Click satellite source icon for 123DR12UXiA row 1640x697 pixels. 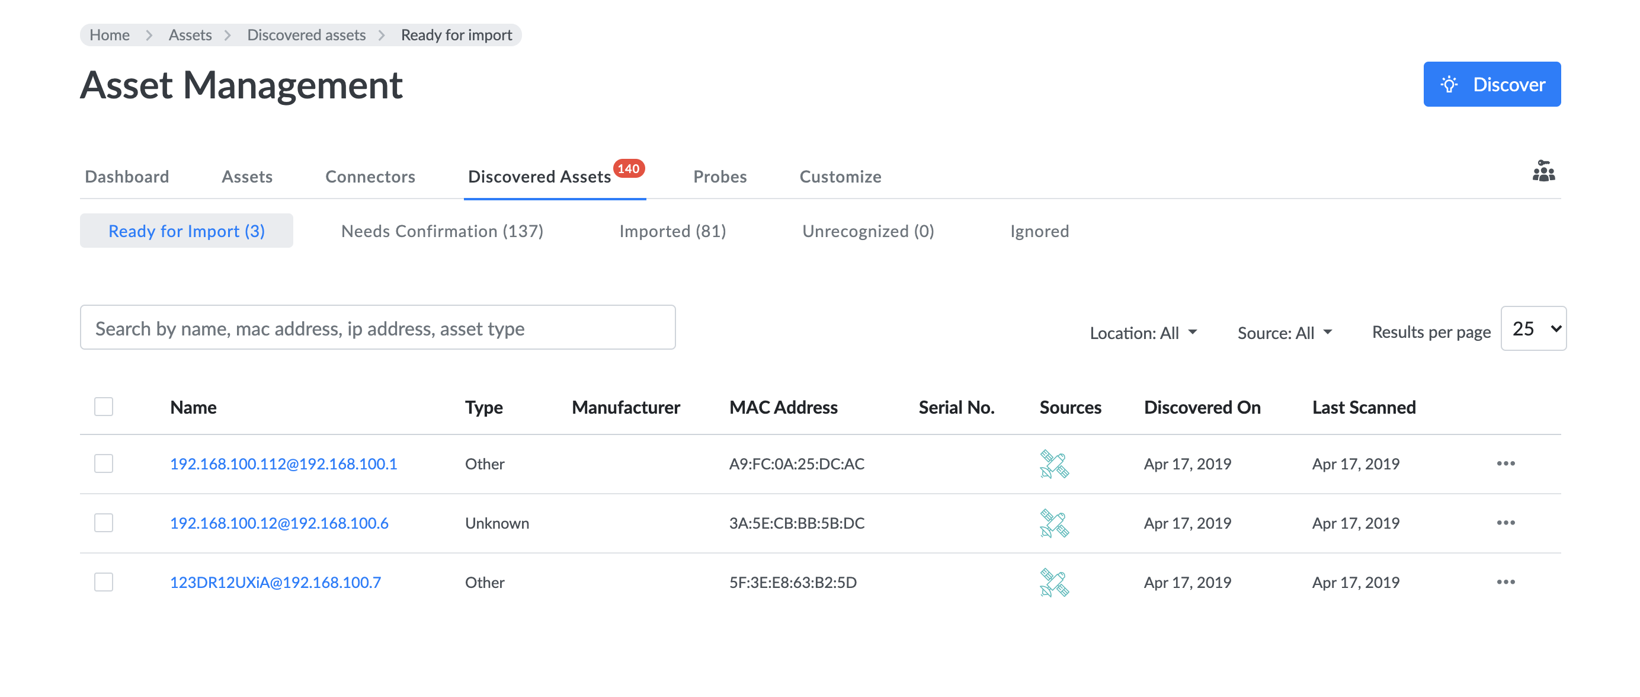click(1054, 583)
